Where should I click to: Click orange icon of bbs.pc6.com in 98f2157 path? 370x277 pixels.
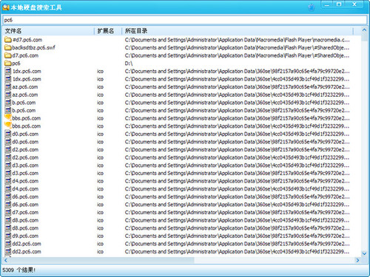click(x=8, y=118)
